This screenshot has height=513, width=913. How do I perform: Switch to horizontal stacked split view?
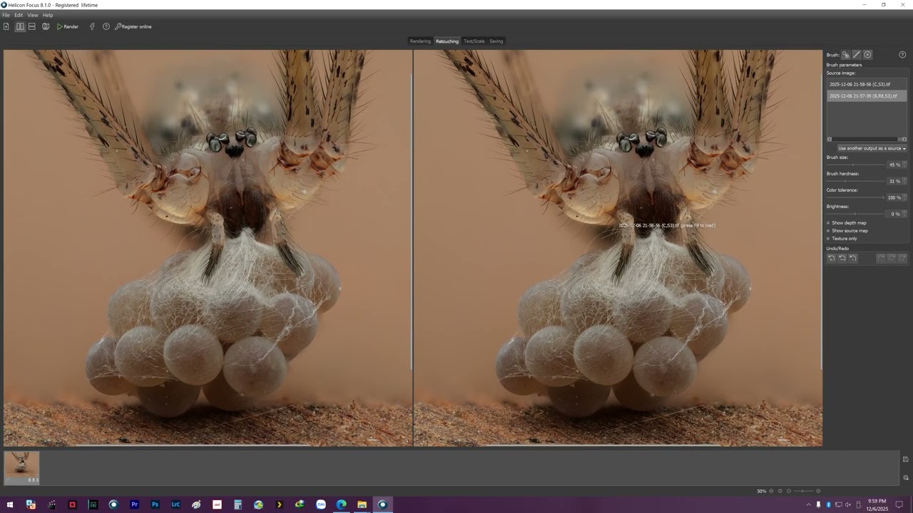(32, 26)
